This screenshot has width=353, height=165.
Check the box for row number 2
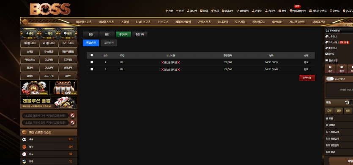[x=92, y=62]
